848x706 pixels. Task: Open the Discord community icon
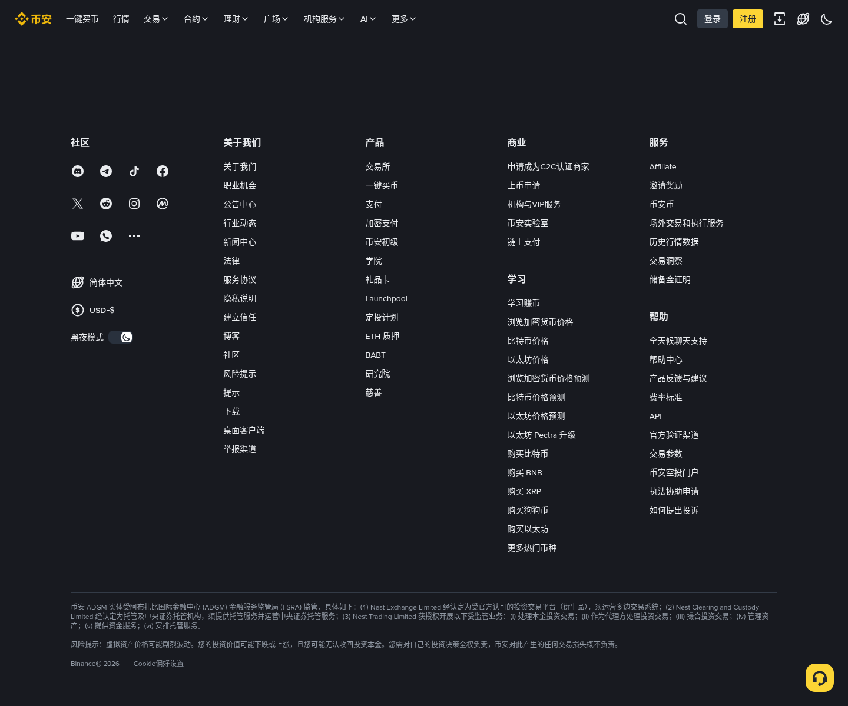[x=78, y=171]
